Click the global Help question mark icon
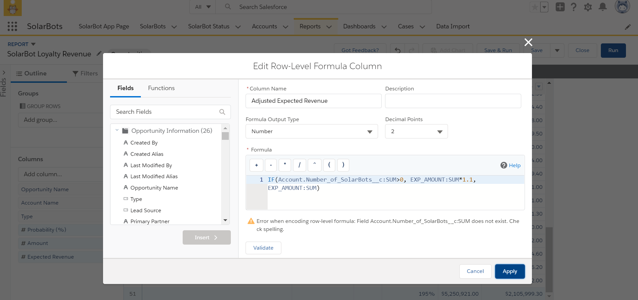The width and height of the screenshot is (638, 300). pos(573,7)
